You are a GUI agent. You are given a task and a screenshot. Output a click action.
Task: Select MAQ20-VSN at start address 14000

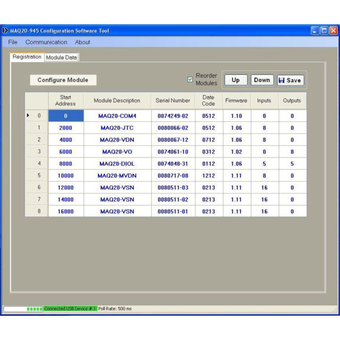pos(118,199)
